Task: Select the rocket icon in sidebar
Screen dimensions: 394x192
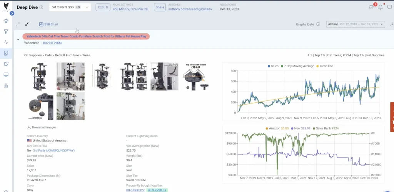Action: 6,64
